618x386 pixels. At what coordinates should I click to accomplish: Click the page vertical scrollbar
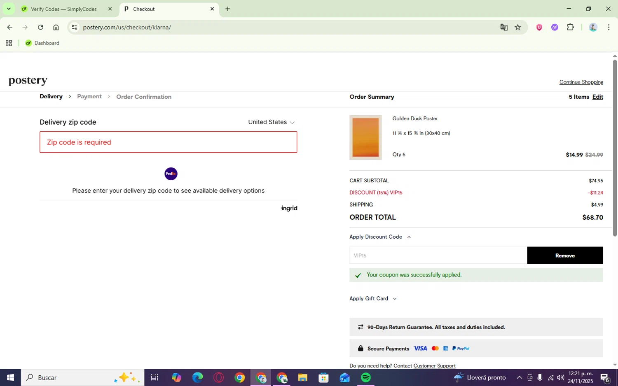click(615, 148)
